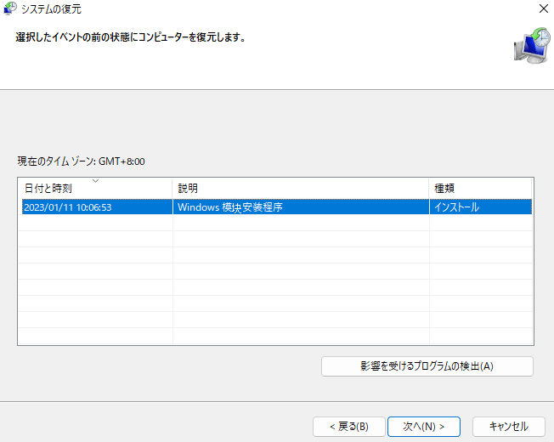
Task: Click the computer restore icon in header
Action: coord(531,45)
